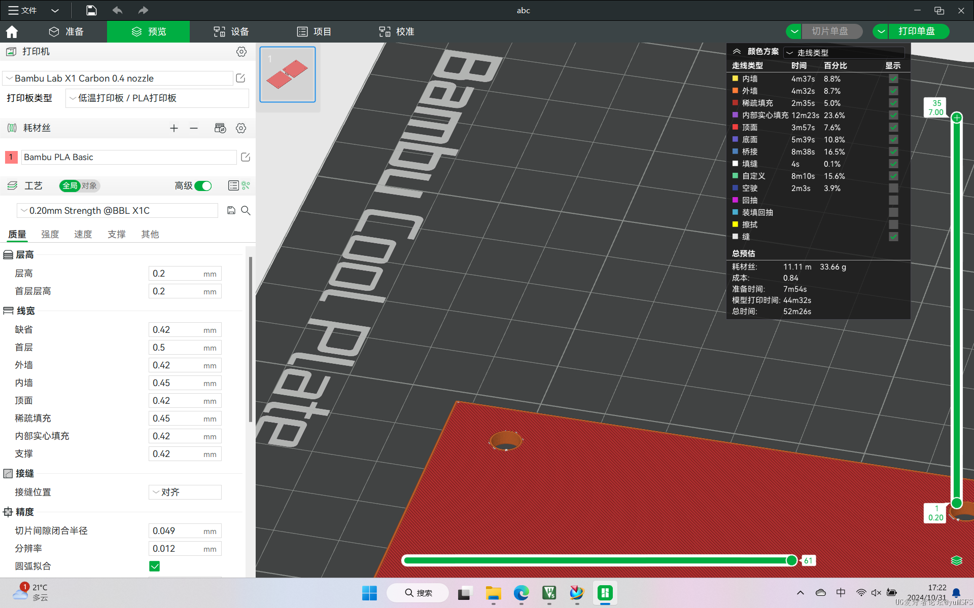Enable display of travel (空驶) moves
The image size is (974, 608).
(893, 188)
